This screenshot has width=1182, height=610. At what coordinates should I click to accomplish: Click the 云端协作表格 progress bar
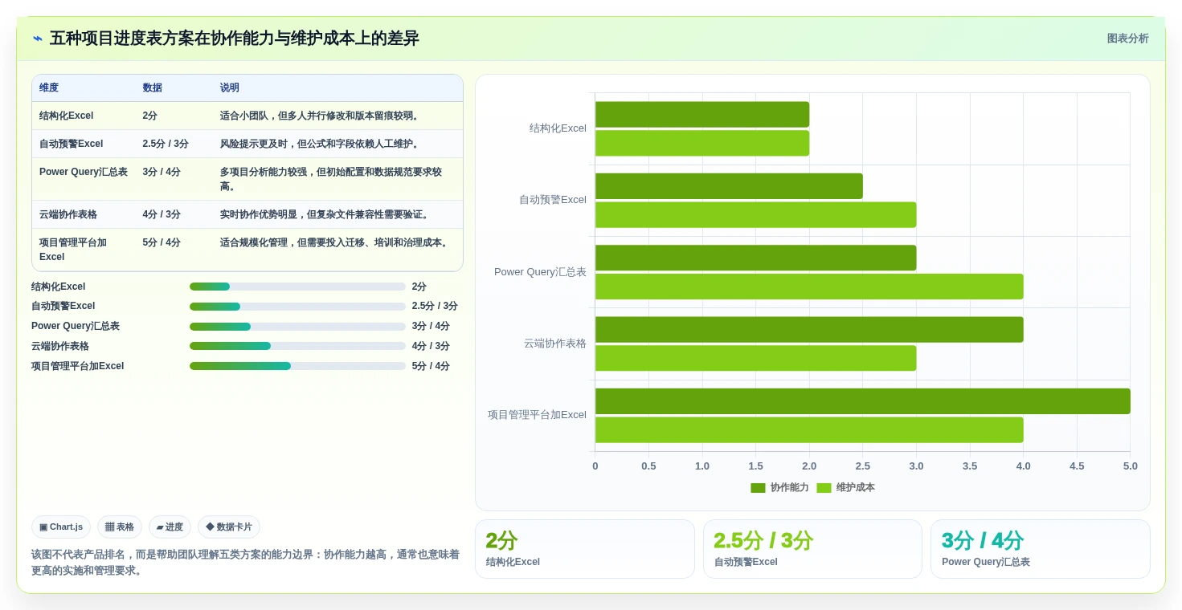click(297, 346)
